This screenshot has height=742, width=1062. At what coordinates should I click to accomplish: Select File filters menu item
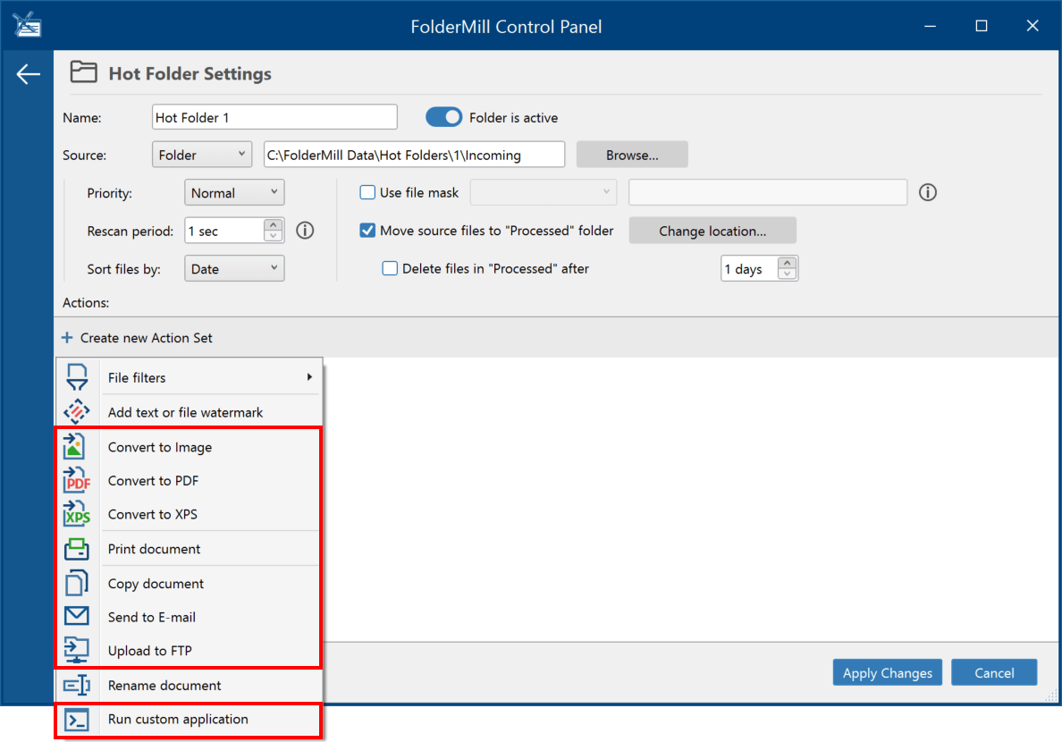pyautogui.click(x=189, y=376)
